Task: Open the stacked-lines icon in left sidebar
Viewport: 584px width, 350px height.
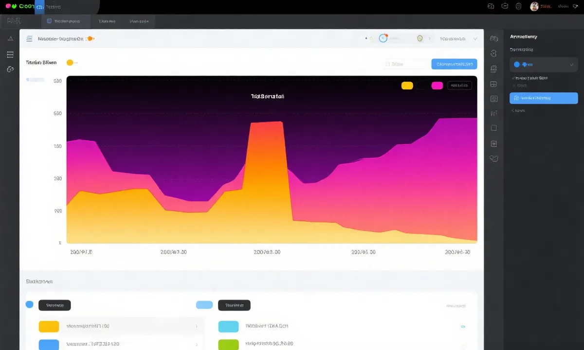Action: [10, 54]
